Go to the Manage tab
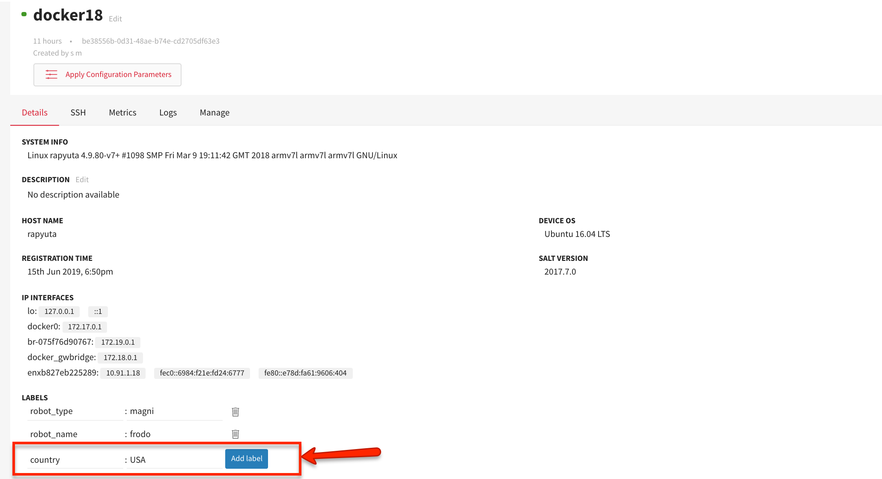 point(215,112)
